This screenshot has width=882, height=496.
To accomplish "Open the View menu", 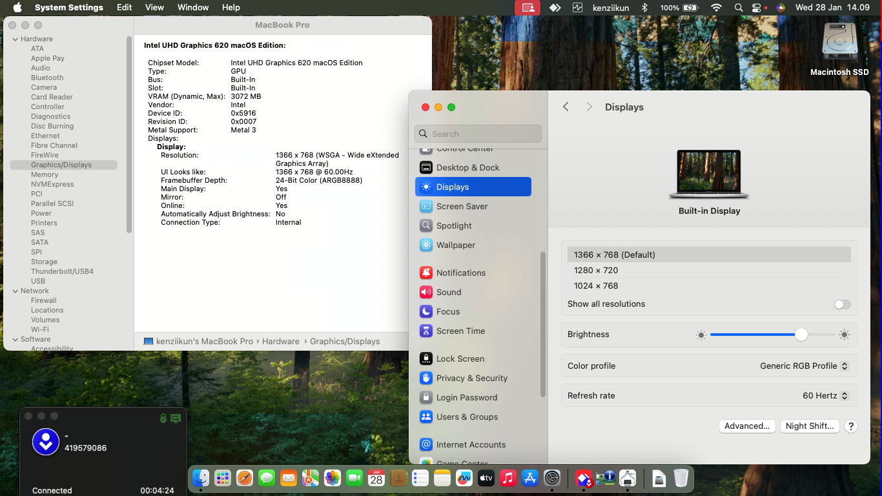I will pos(154,8).
